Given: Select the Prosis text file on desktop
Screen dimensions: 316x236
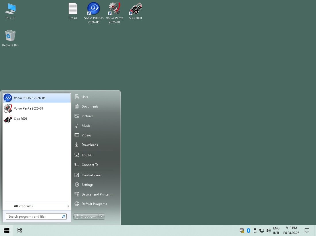Looking at the screenshot, I should pyautogui.click(x=73, y=11).
